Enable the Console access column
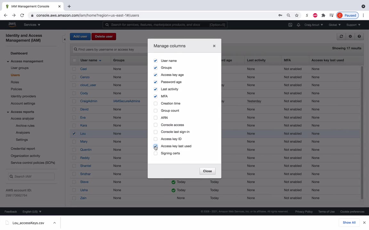 (156, 125)
